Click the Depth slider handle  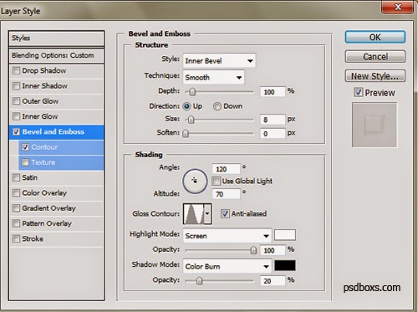(x=192, y=92)
